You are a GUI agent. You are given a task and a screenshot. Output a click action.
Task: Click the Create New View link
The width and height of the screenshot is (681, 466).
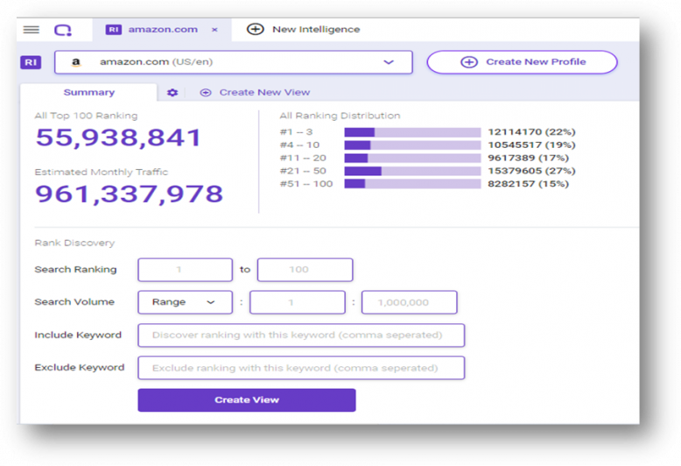point(264,92)
